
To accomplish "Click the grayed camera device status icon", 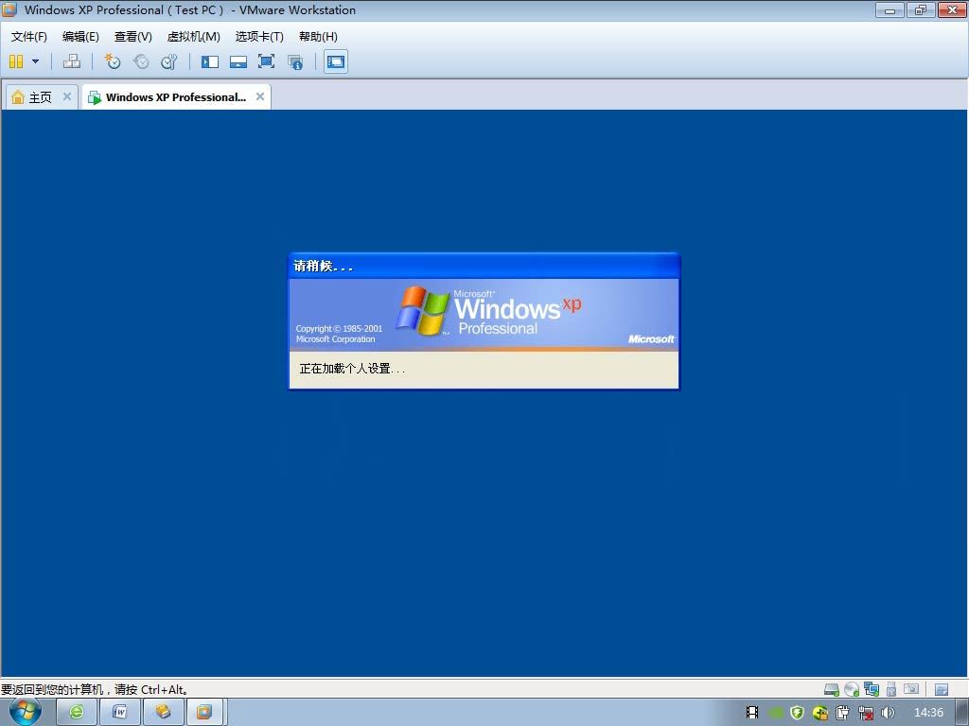I will [x=911, y=688].
